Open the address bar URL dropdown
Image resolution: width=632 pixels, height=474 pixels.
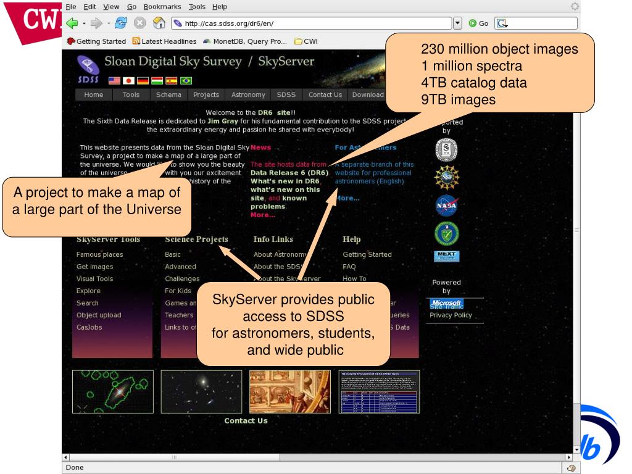[457, 23]
